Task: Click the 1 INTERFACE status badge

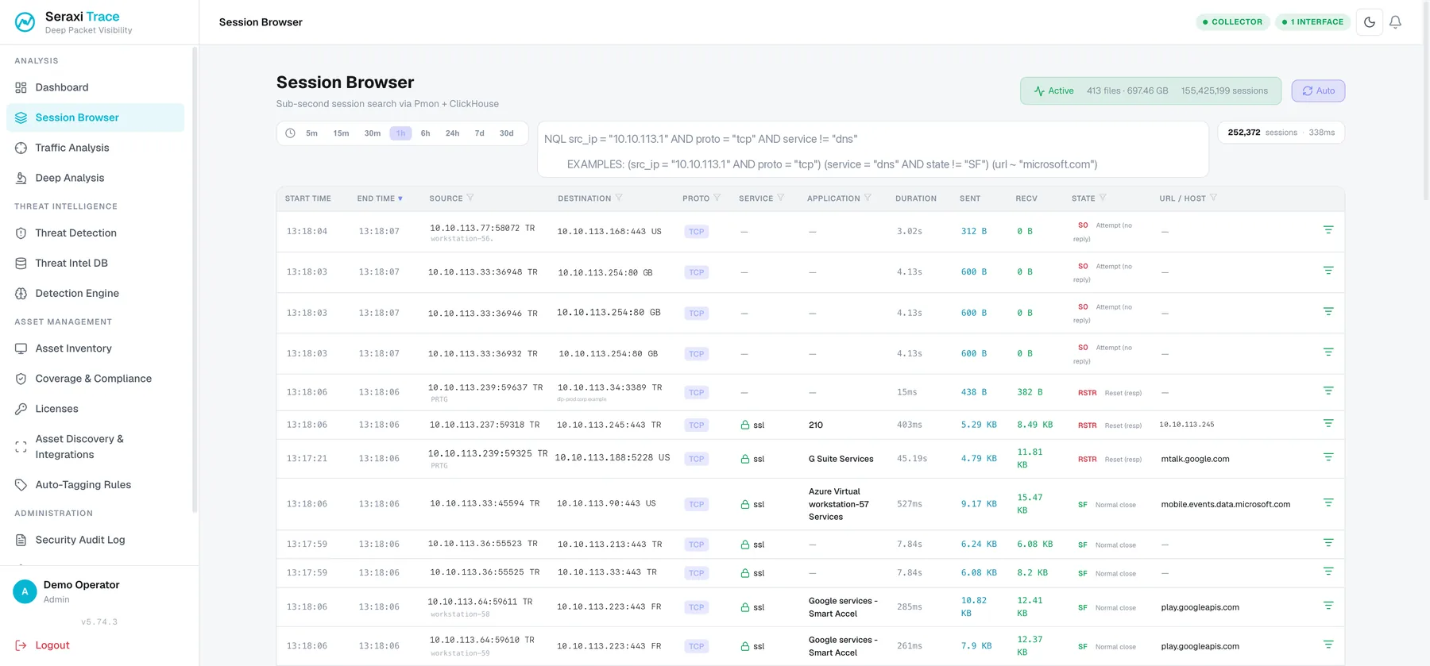Action: [x=1312, y=22]
